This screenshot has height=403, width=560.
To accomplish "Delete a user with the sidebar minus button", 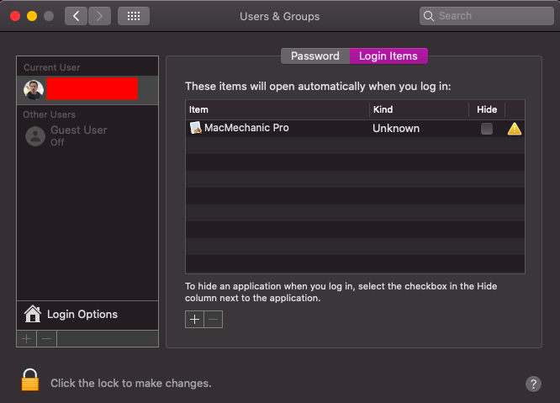I will (x=47, y=338).
